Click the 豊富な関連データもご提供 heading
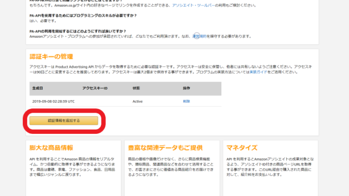 [x=165, y=148]
